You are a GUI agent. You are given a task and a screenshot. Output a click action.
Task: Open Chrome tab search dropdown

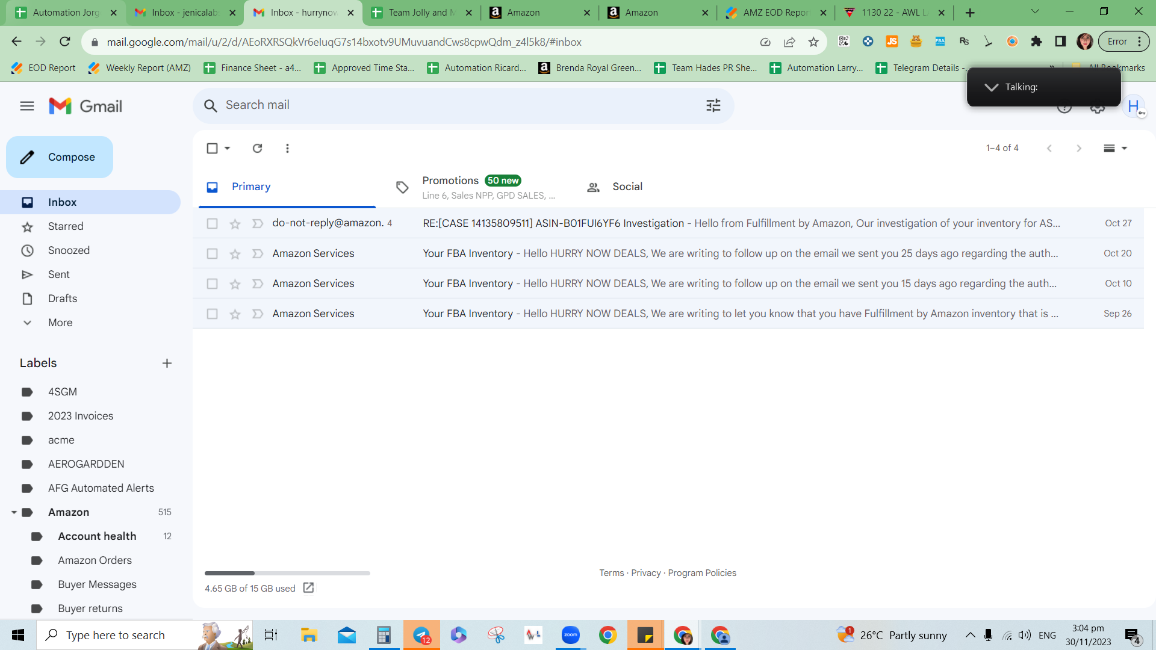(x=1036, y=12)
